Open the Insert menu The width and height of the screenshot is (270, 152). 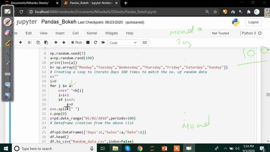(60, 33)
